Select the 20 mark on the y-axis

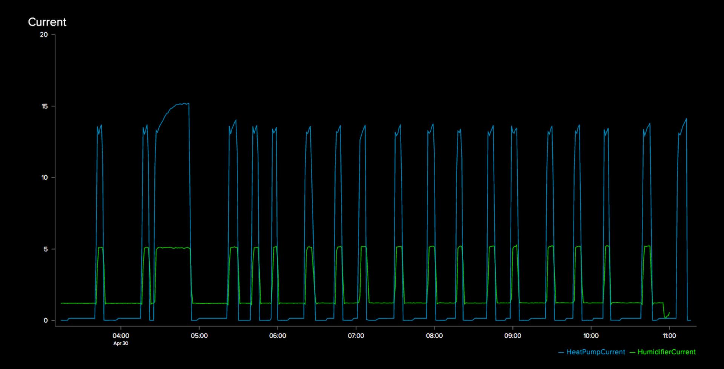44,35
